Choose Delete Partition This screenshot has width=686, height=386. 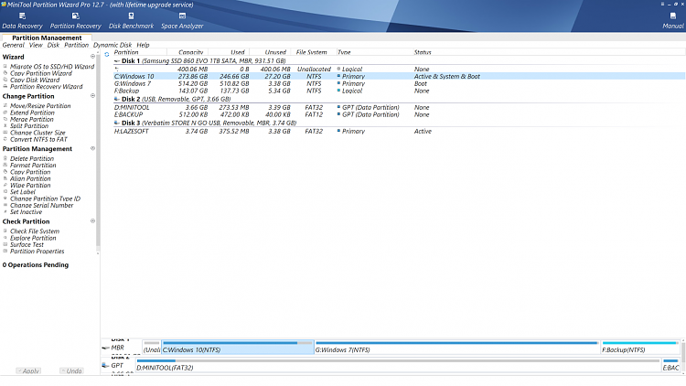pos(32,158)
